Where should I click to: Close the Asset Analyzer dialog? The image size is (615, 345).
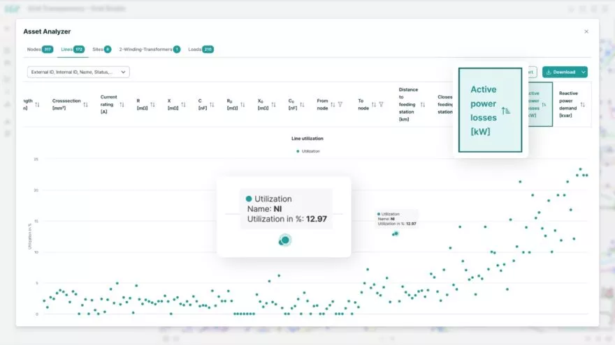point(586,31)
